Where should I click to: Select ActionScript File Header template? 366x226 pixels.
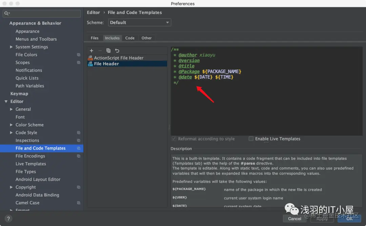click(127, 58)
